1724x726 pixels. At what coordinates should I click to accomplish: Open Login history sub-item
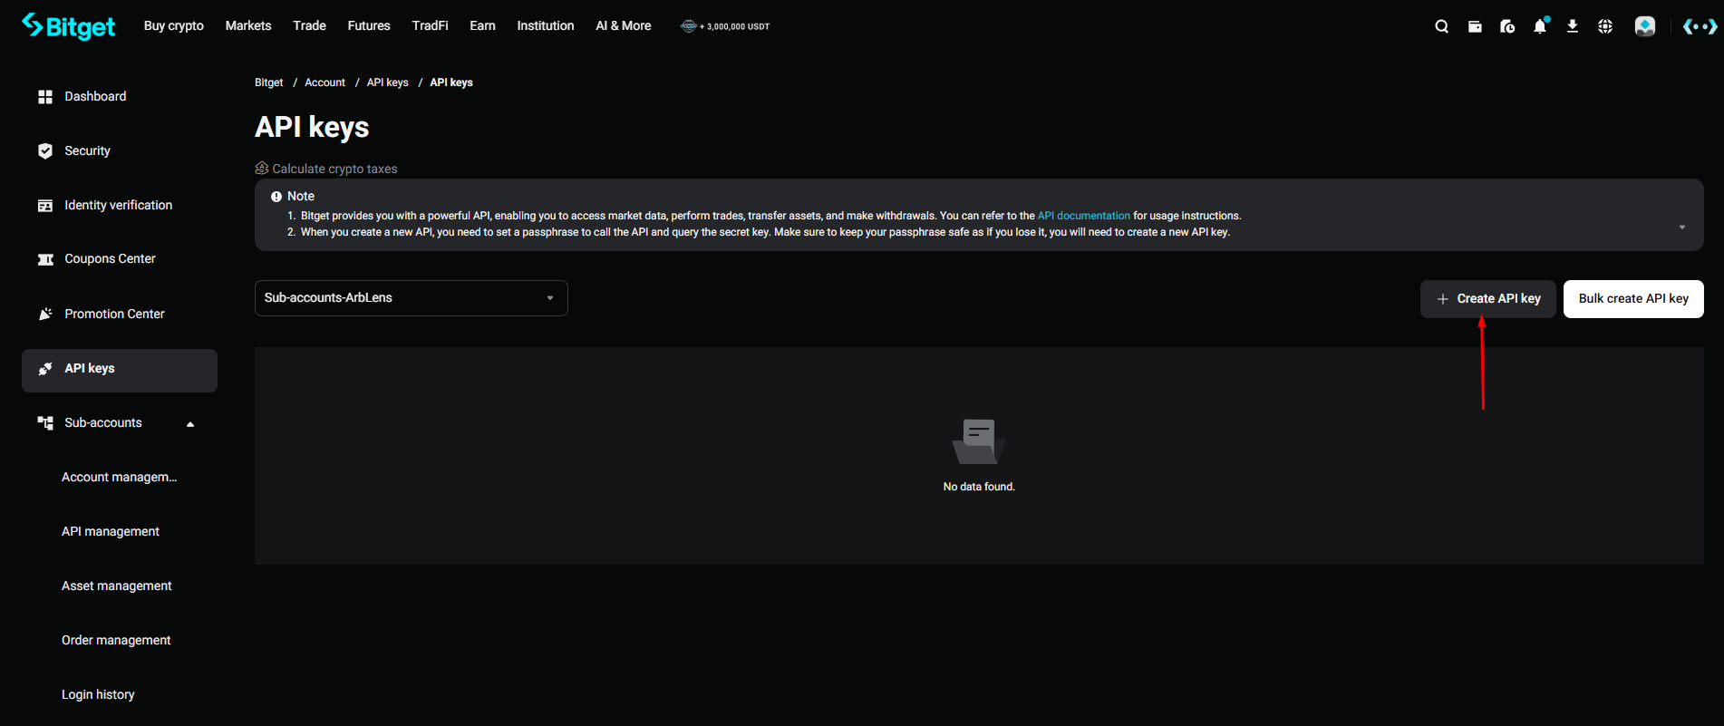(x=98, y=695)
